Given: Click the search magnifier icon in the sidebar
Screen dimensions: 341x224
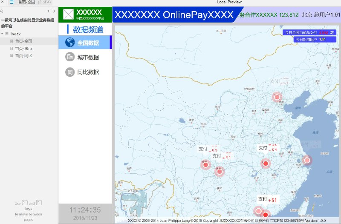Looking at the screenshot, I should (2, 11).
